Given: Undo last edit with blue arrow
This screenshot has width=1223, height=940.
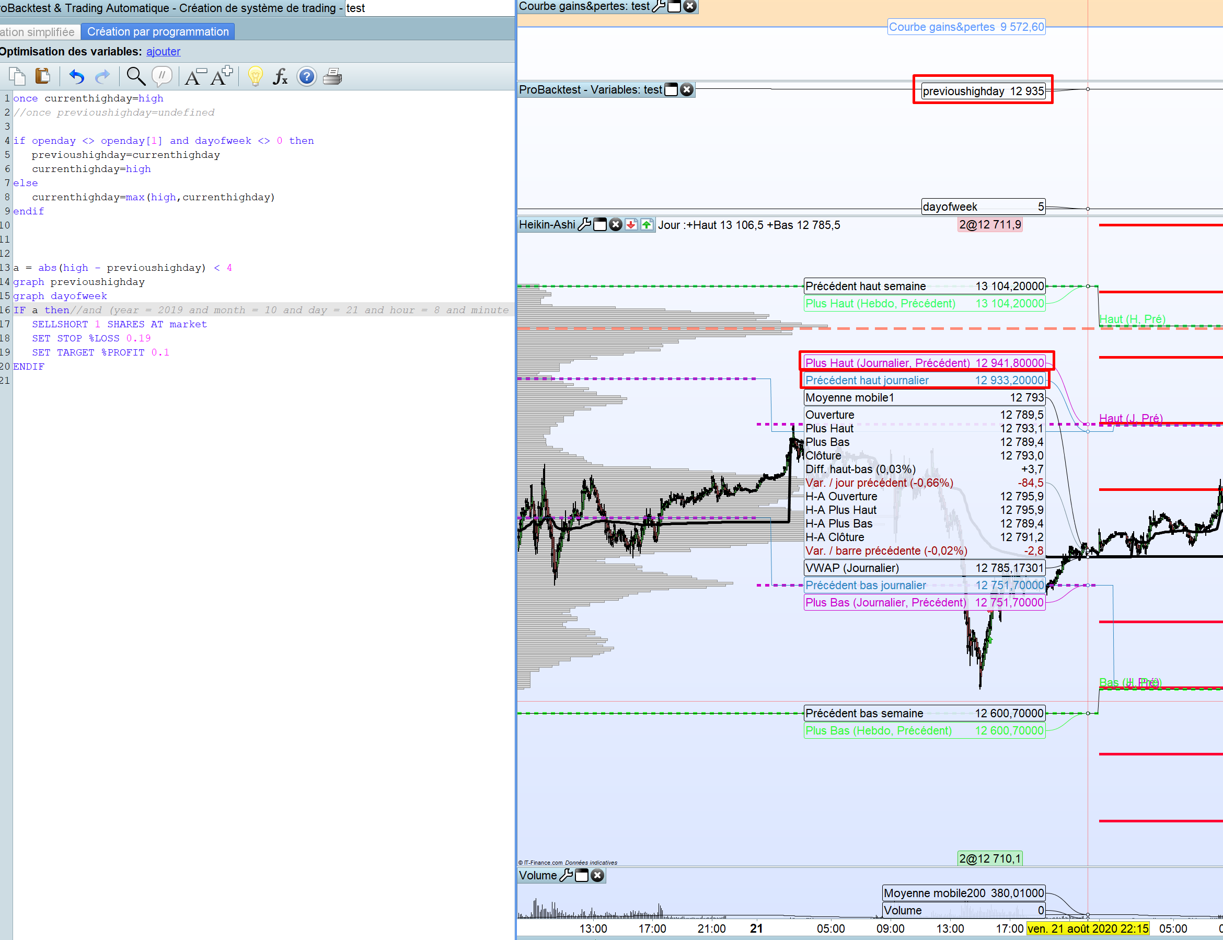Looking at the screenshot, I should tap(77, 76).
